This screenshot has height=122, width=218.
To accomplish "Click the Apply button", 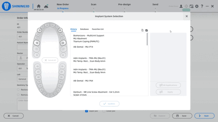I will pyautogui.click(x=168, y=92).
